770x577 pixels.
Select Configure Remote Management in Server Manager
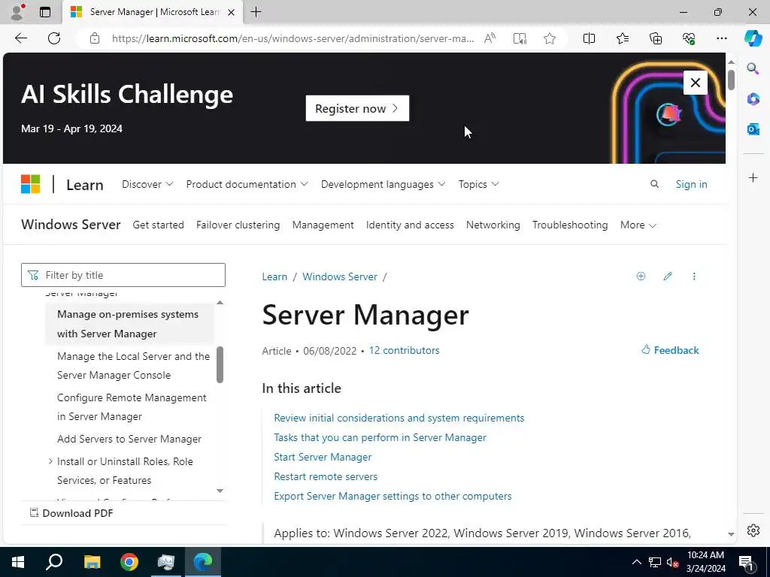point(132,406)
